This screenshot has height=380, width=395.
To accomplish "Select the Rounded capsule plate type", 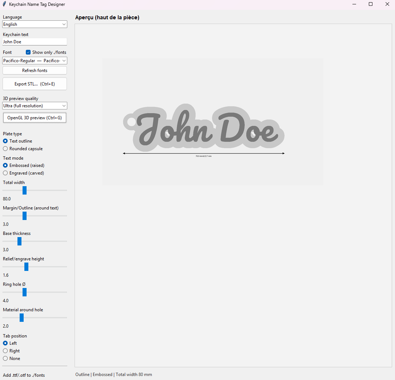I will (x=5, y=149).
